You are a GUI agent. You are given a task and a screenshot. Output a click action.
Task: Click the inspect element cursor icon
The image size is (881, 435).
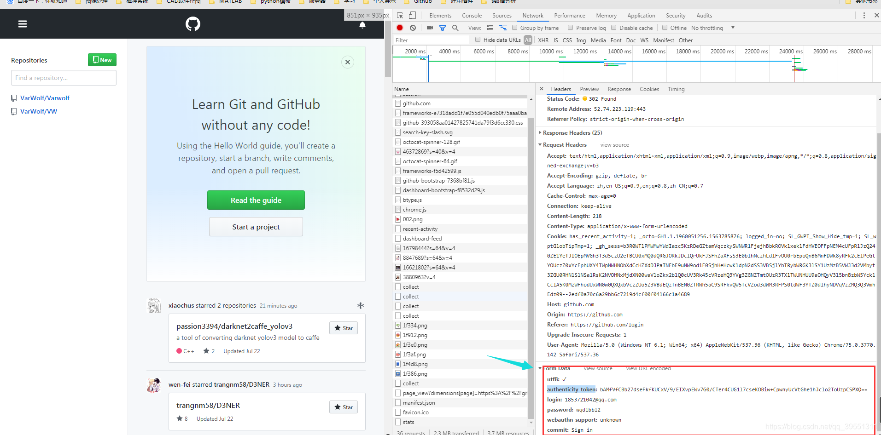(400, 15)
